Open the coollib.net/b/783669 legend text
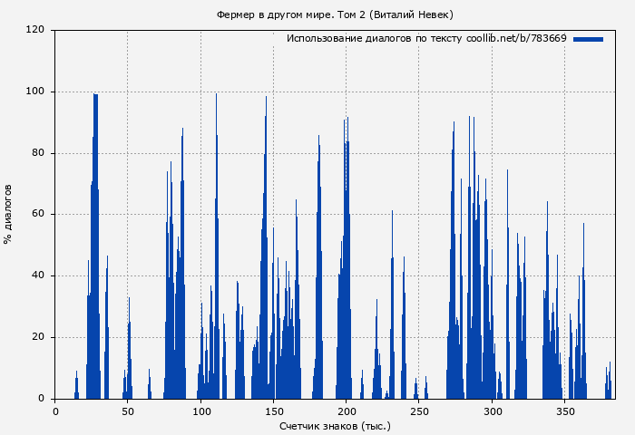This screenshot has height=435, width=635. coord(426,39)
